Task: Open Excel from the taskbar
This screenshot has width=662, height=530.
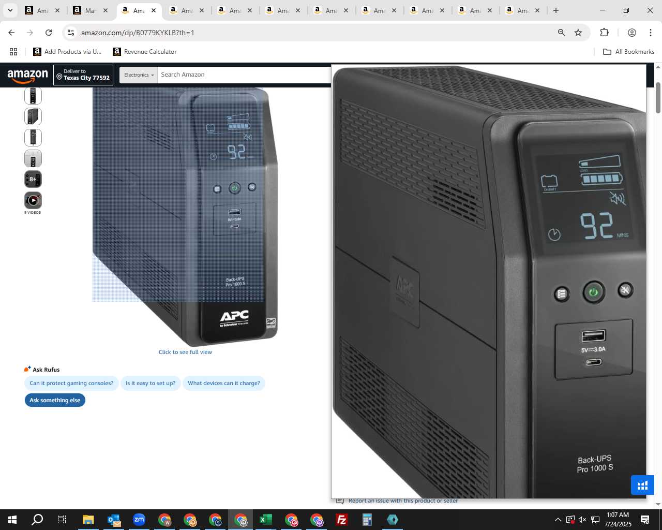Action: click(266, 520)
